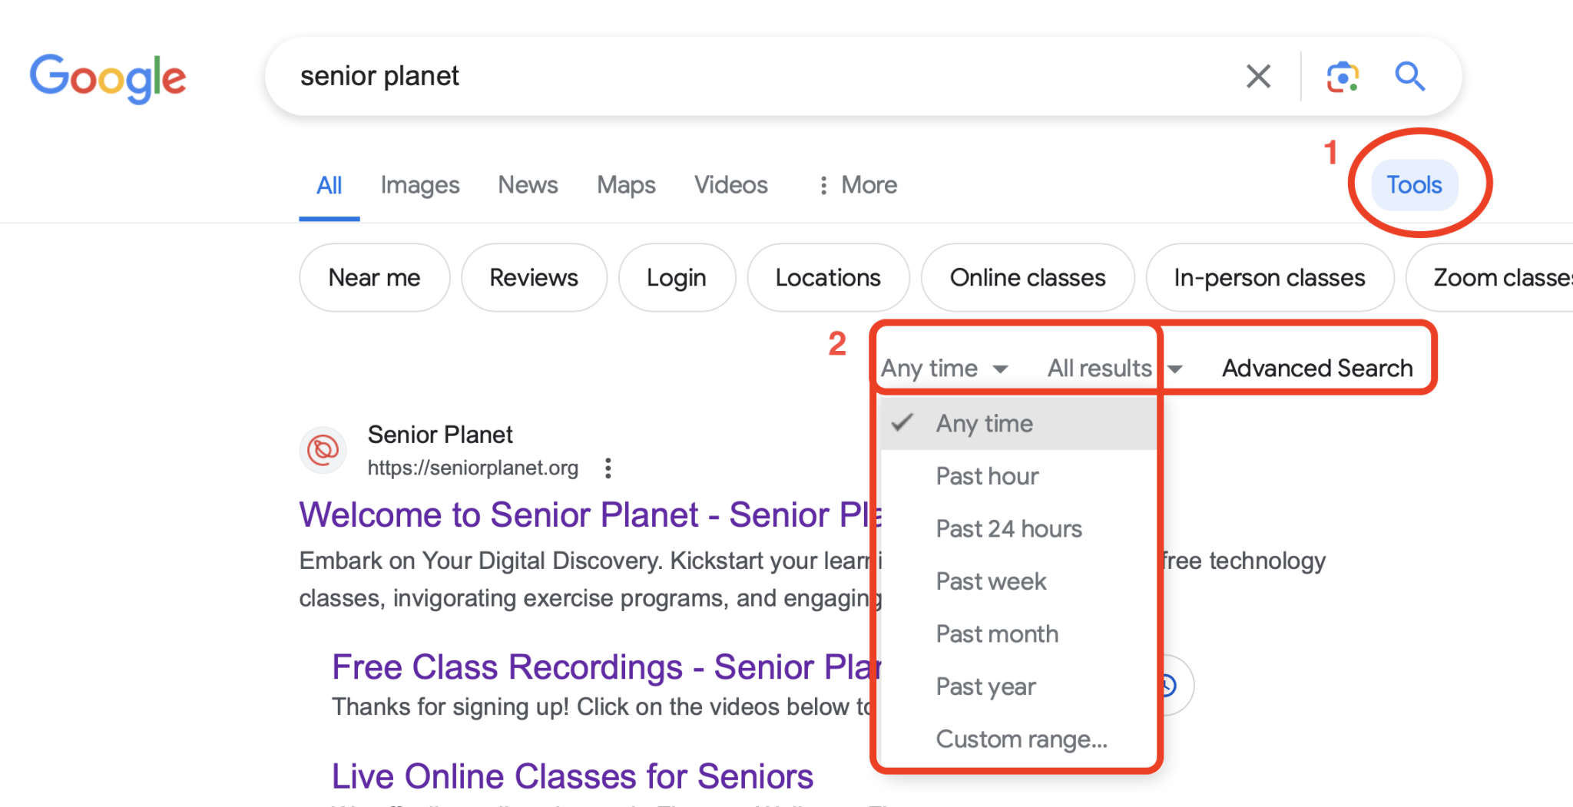Click the Google logo to return home
The image size is (1573, 807).
click(x=108, y=78)
